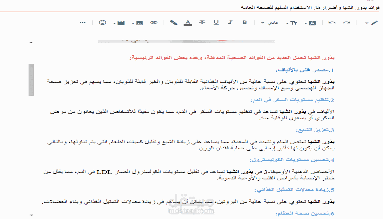Click the paragraph mentioning الجهاز الهضمي ومنع الإمساك
Screen dimensions: 383x219
pyautogui.click(x=191, y=85)
